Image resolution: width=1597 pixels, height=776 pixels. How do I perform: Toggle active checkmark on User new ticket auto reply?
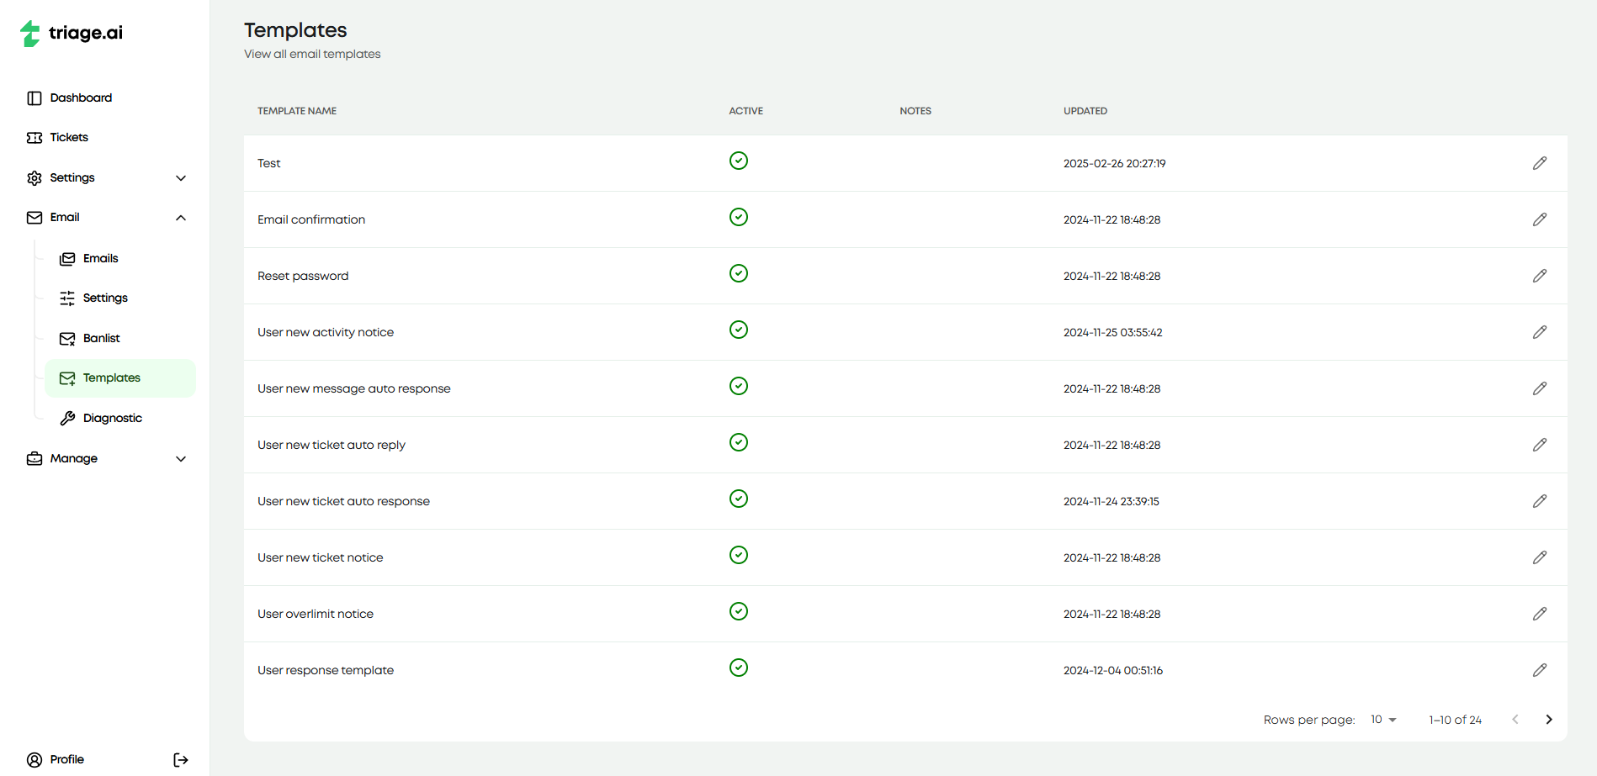coord(738,441)
